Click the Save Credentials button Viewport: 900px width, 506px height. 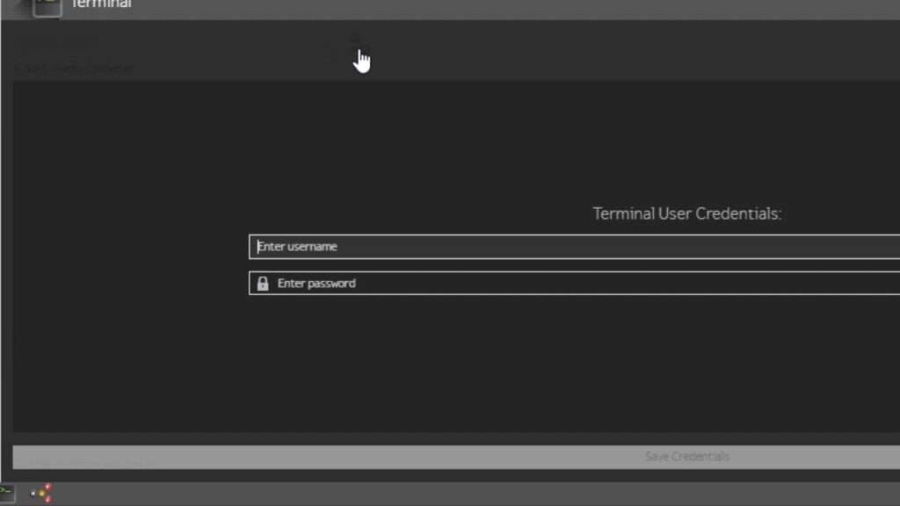686,456
